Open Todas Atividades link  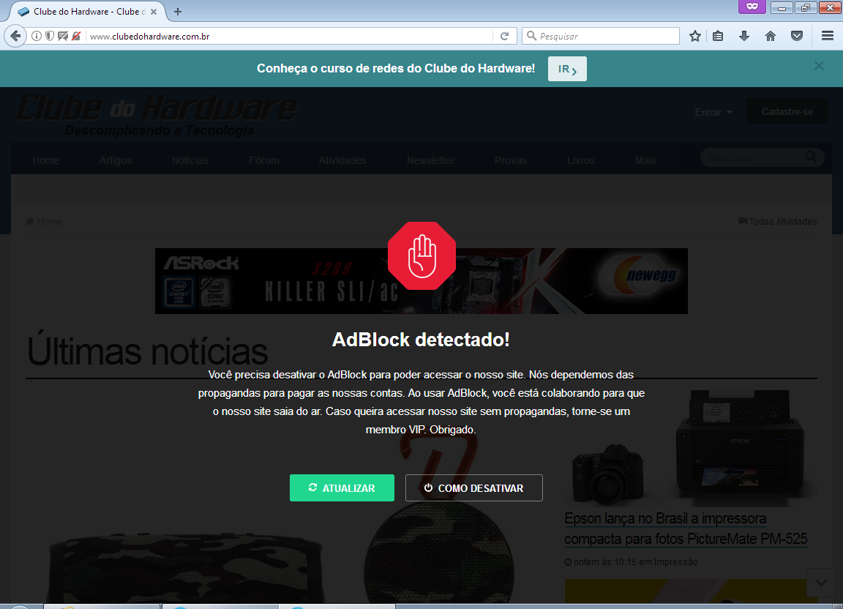point(777,222)
